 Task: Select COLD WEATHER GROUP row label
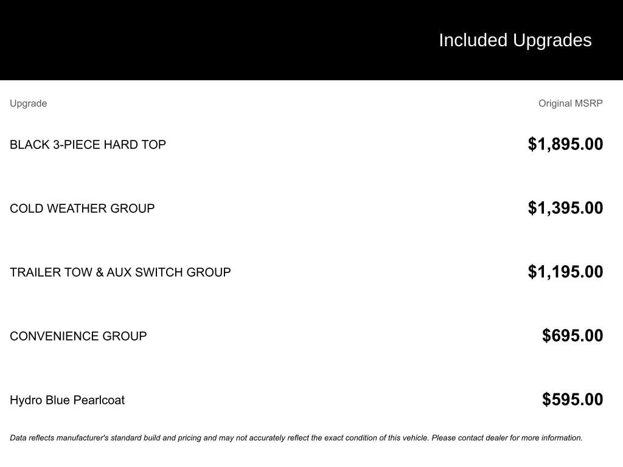tap(82, 209)
